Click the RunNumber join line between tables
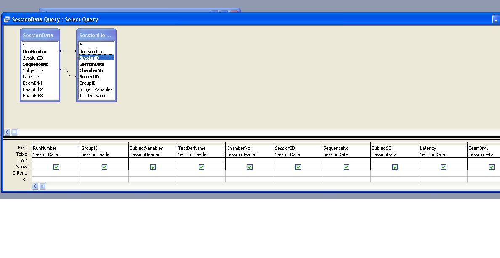500x258 pixels. (x=68, y=51)
